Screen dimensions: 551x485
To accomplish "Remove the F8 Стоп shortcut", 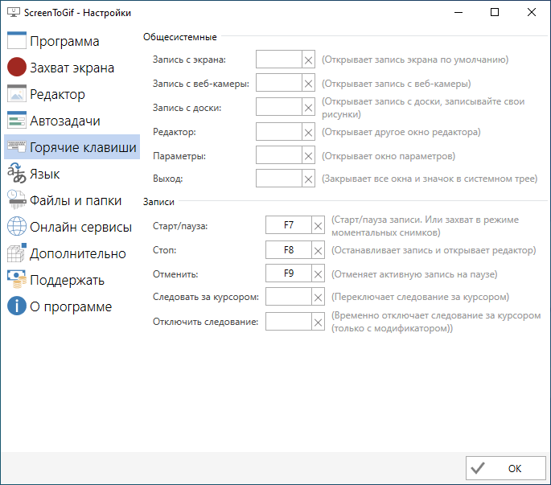I will click(318, 250).
